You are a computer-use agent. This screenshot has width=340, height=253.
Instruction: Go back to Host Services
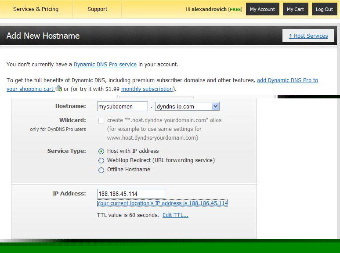[x=308, y=36]
